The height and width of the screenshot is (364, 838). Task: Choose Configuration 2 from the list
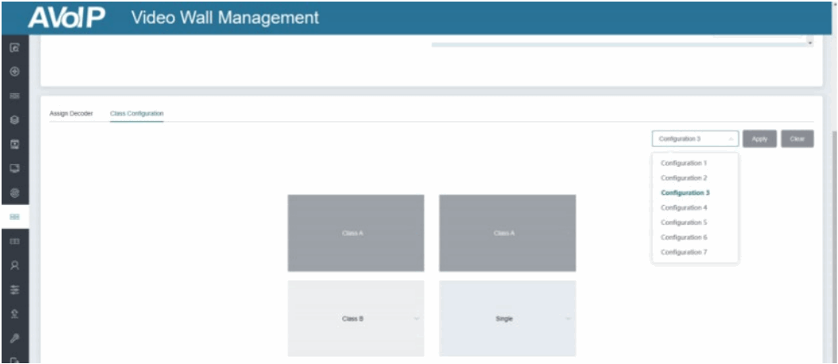coord(684,178)
